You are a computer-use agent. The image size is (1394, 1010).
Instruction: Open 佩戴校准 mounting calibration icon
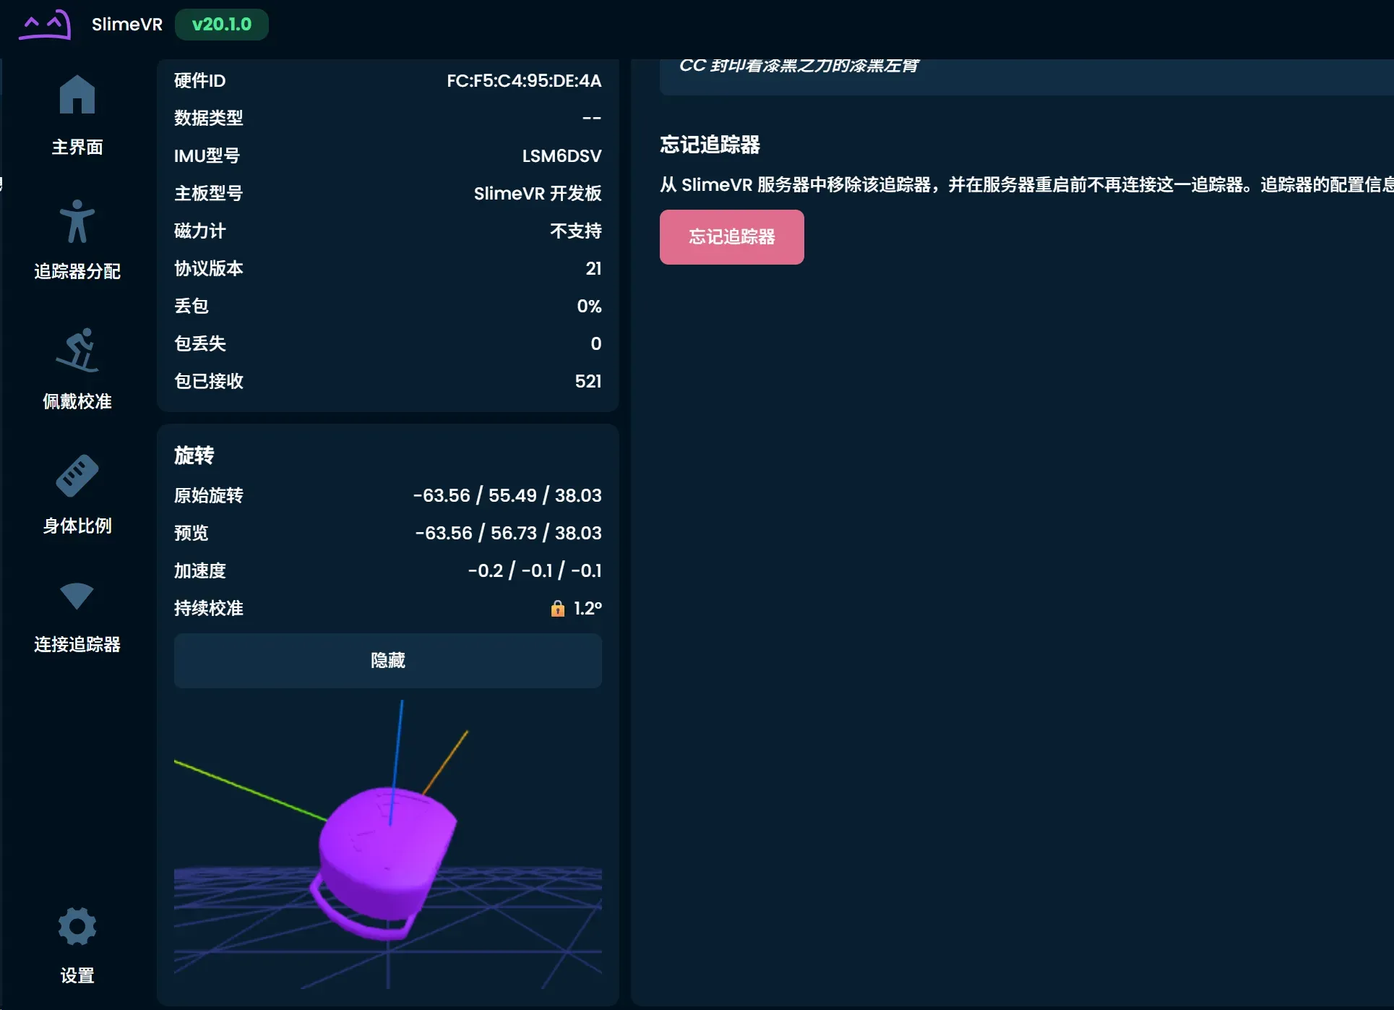coord(77,351)
